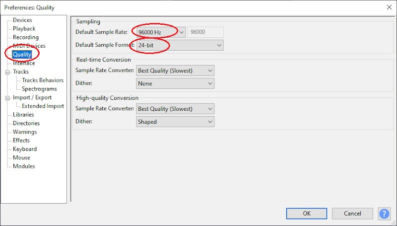Viewport: 397px width, 226px height.
Task: Collapse the Import / Export tree node
Action: coord(7,98)
